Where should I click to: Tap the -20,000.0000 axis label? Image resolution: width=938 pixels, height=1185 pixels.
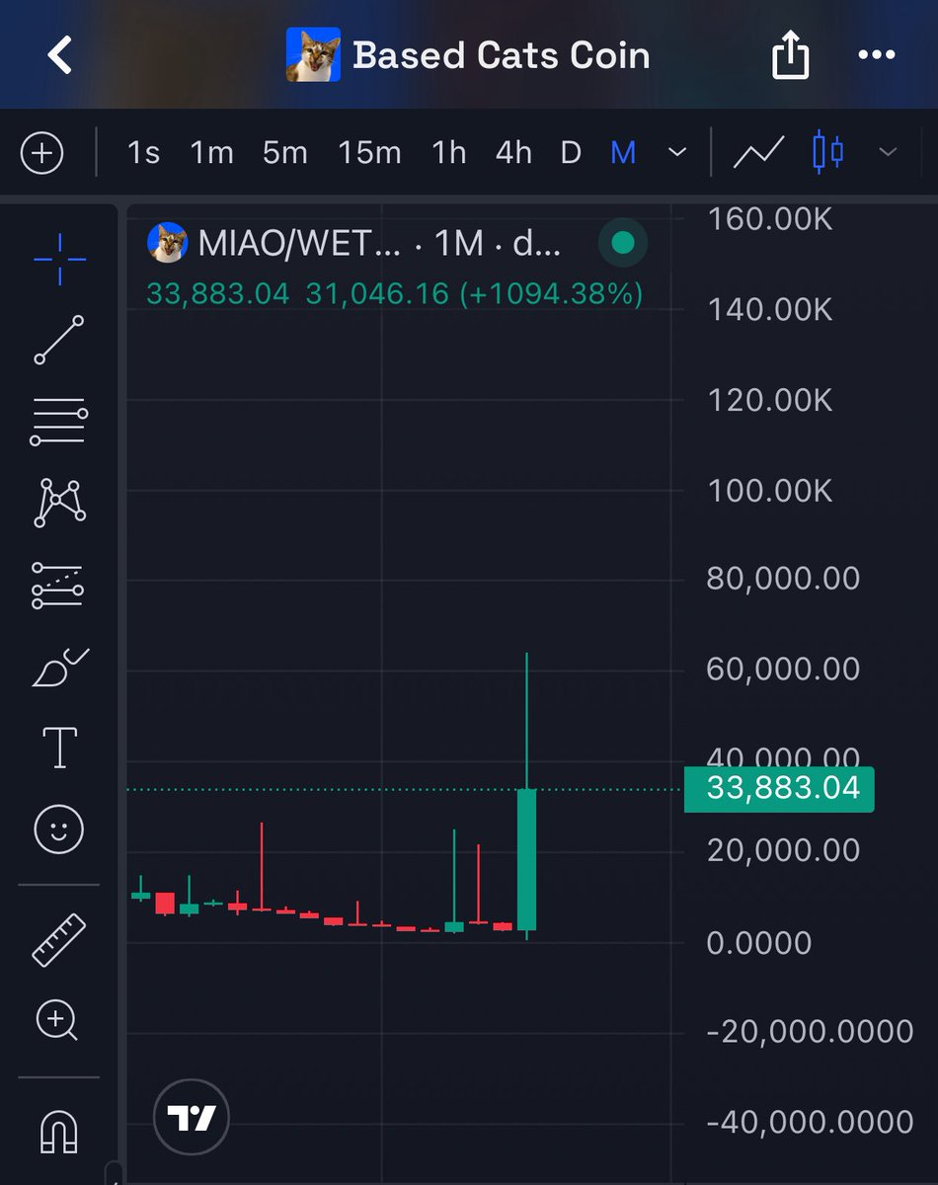click(x=810, y=1032)
